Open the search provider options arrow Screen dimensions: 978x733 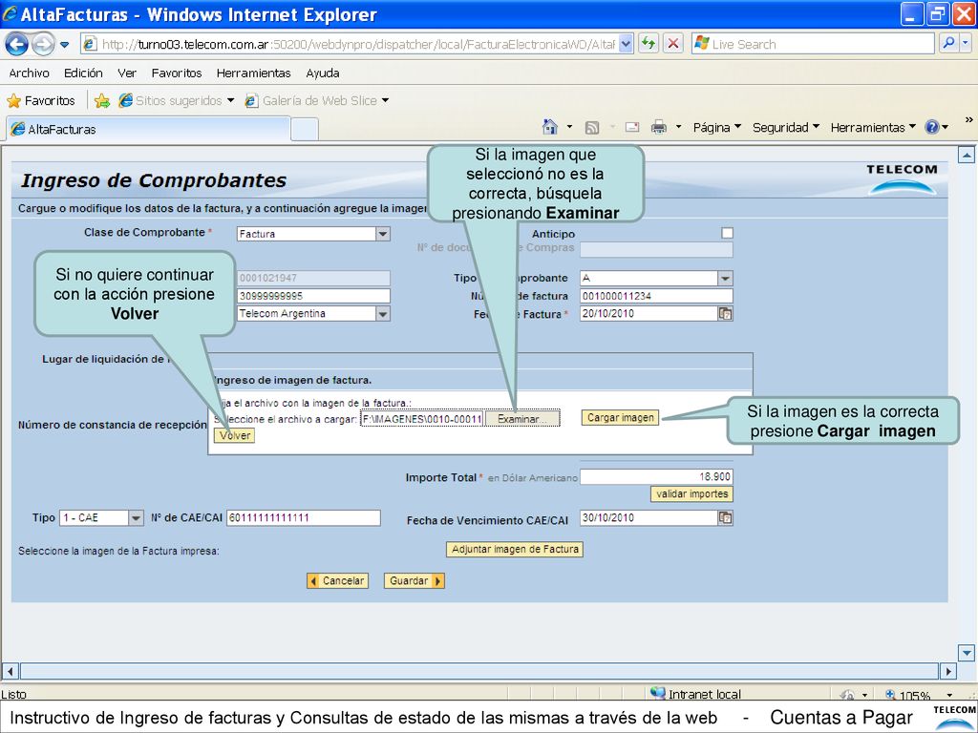tap(966, 44)
